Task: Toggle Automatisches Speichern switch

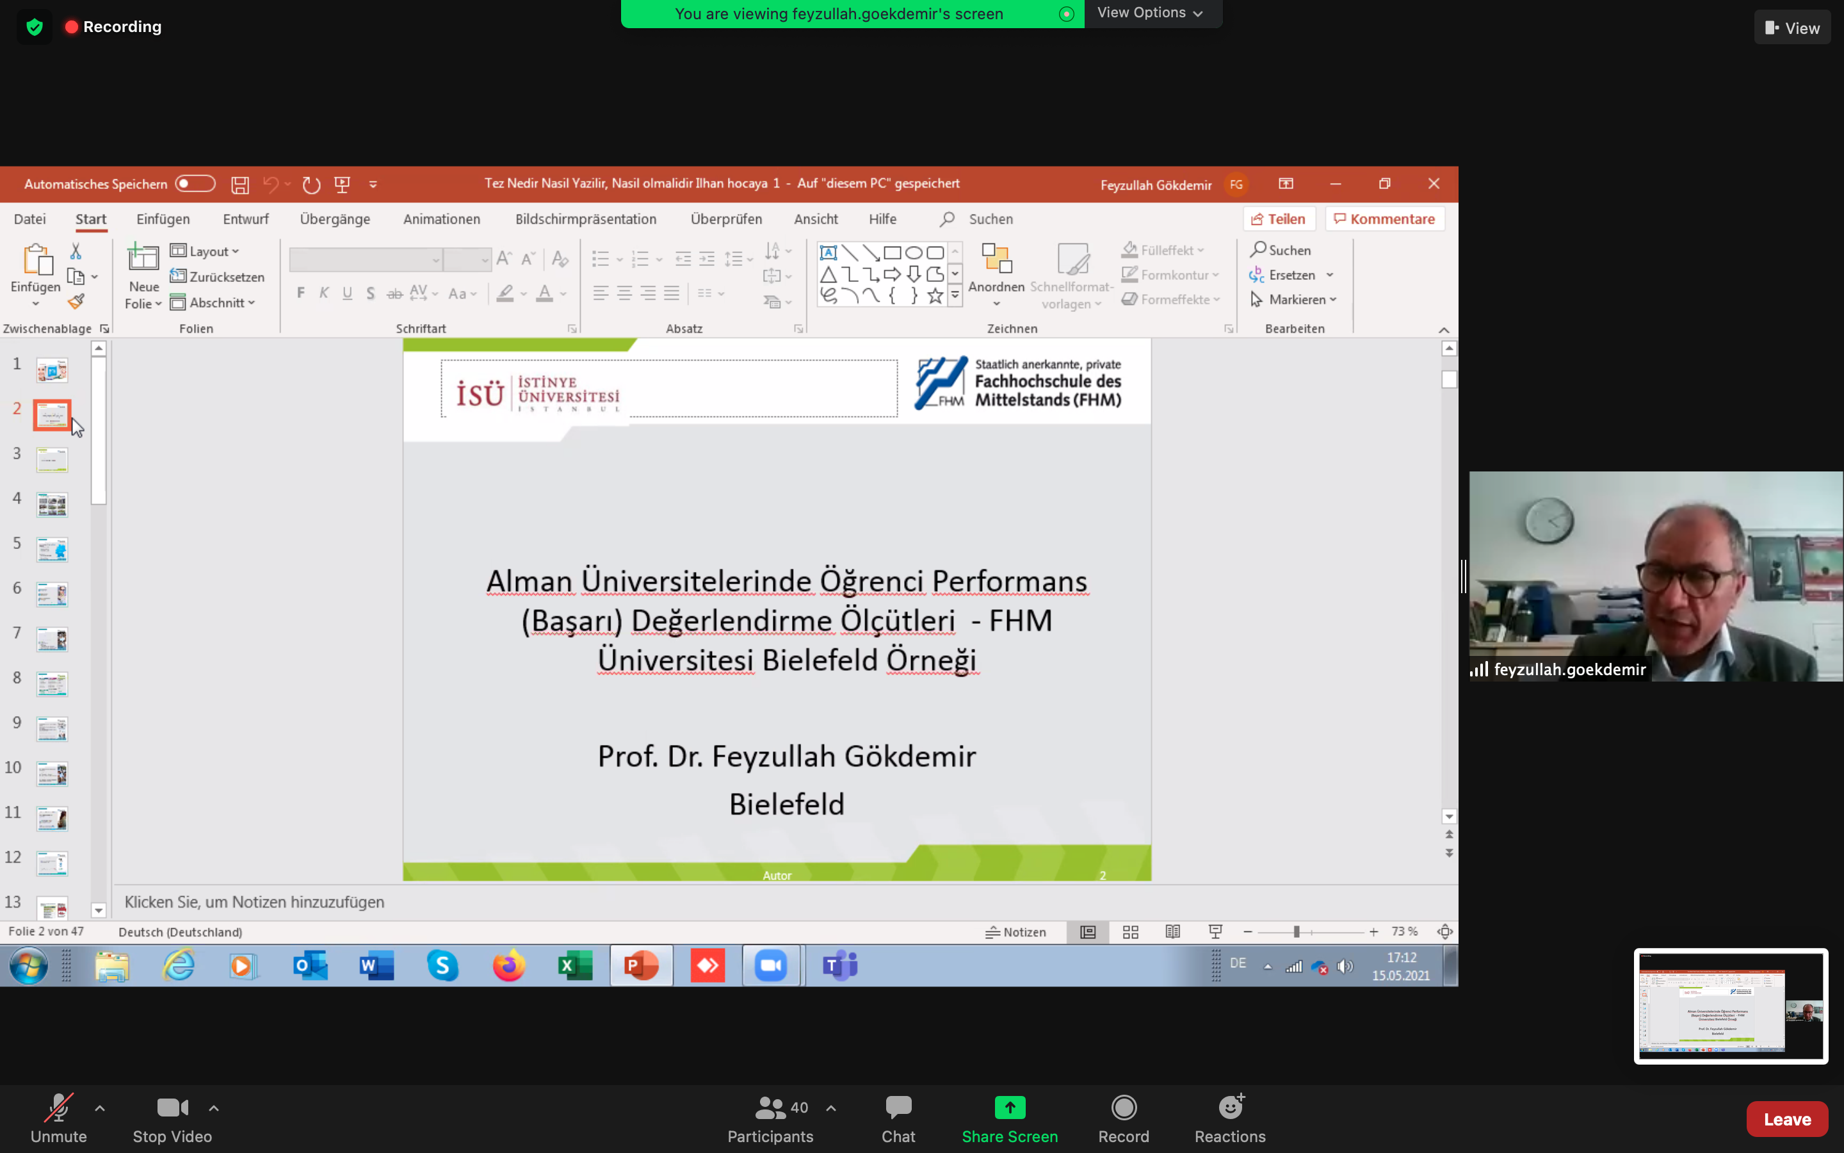Action: click(x=194, y=184)
